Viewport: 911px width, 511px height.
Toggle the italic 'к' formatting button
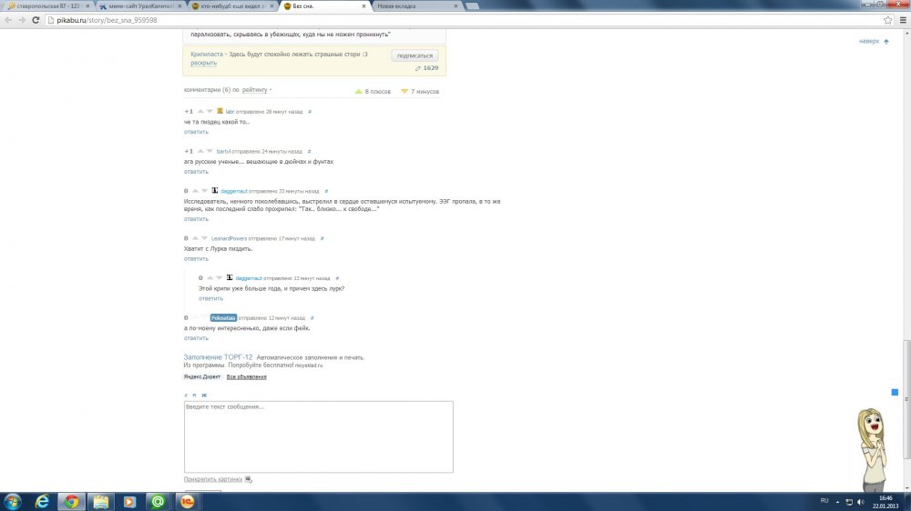186,395
